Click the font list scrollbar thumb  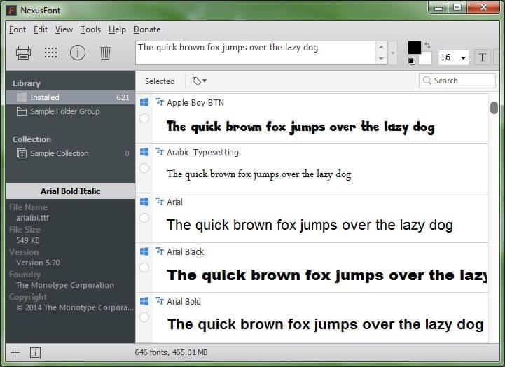tap(494, 108)
